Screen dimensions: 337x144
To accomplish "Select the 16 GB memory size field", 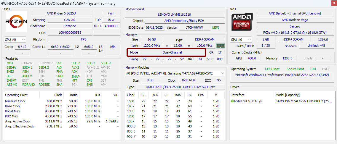I will pos(152,39).
